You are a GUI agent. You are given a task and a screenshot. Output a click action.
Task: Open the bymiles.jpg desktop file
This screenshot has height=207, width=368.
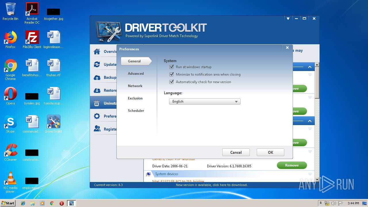[32, 99]
